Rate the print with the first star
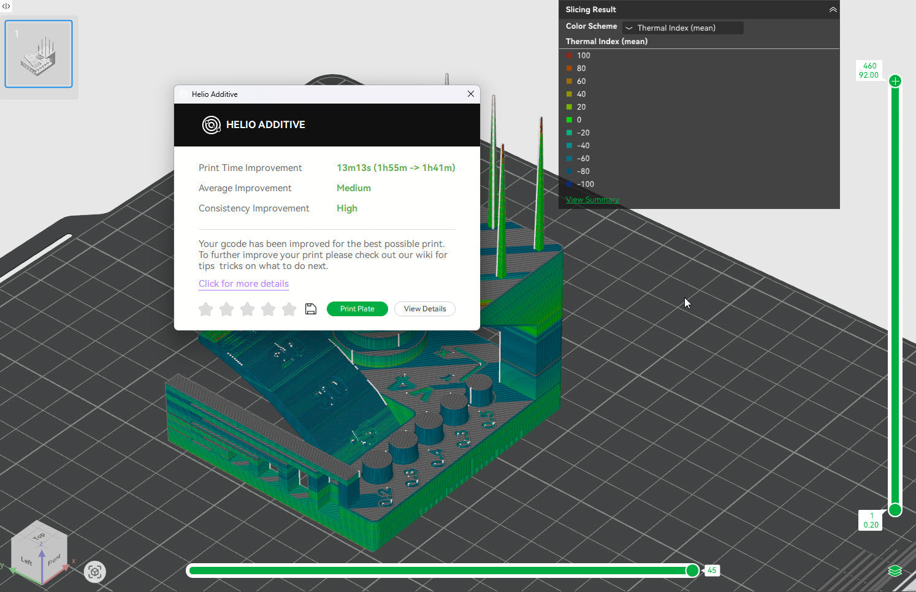 click(x=205, y=309)
